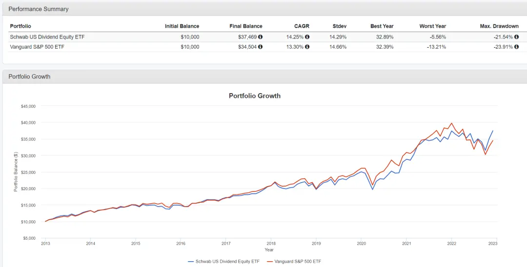Click the Portfolio Growth chart title
Viewport: 527px width, 267px height.
pyautogui.click(x=254, y=96)
